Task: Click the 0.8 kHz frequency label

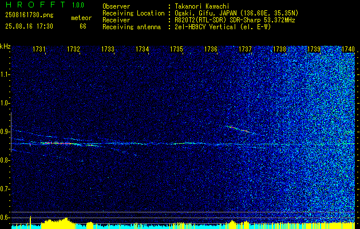Action: pos(5,160)
